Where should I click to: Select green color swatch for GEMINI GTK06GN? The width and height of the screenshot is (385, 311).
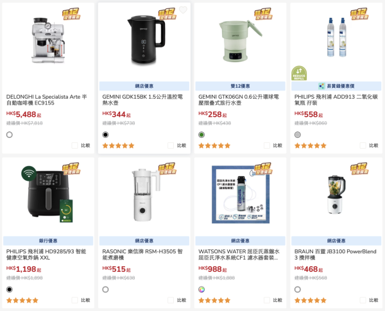coord(201,135)
